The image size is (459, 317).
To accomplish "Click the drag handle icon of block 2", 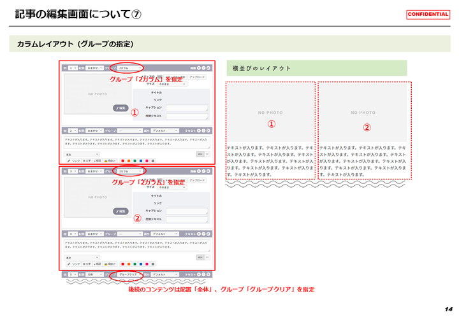I will 64,129.
